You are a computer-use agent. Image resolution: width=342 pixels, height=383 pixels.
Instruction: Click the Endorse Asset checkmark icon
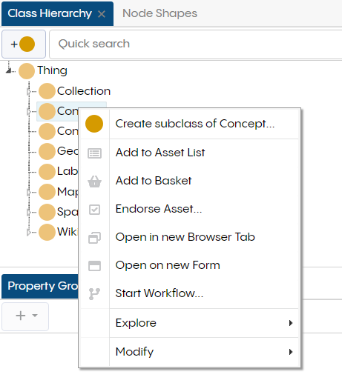coord(94,210)
